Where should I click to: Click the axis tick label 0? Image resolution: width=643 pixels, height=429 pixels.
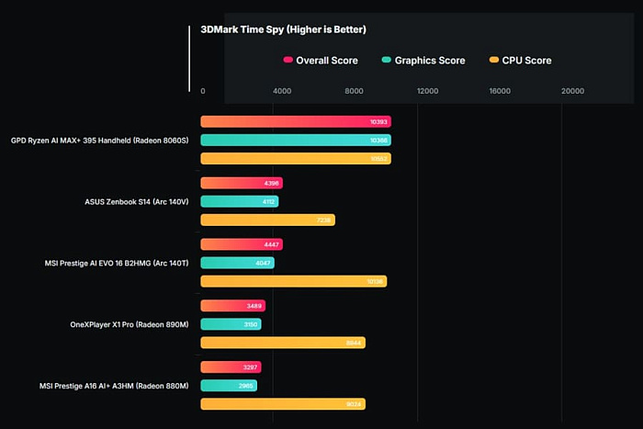click(x=203, y=91)
